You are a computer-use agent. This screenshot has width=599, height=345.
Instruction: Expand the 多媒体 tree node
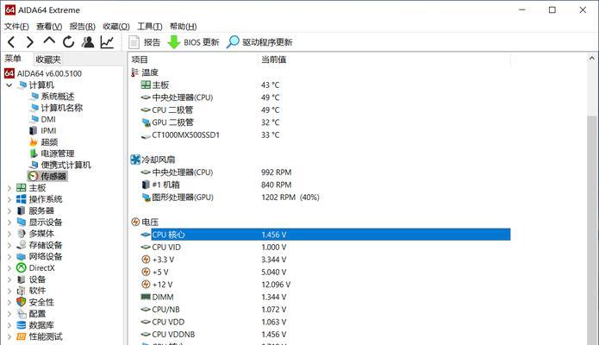9,234
